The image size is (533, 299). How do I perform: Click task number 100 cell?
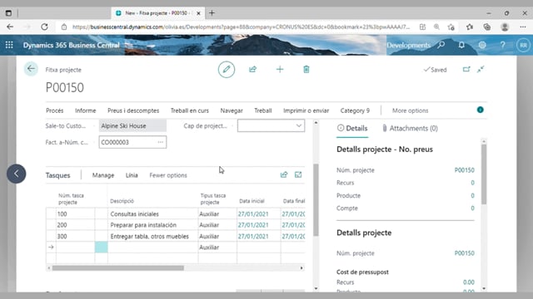[75, 214]
